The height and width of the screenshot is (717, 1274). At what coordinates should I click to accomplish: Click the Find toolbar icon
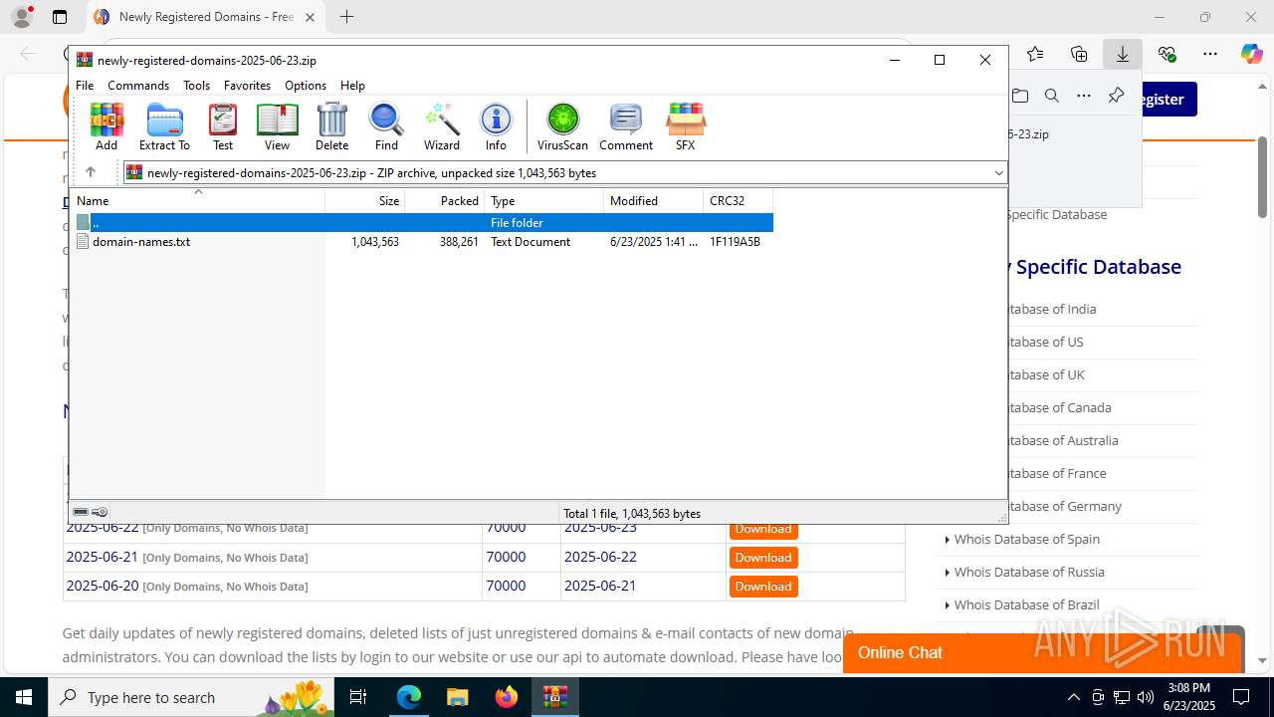point(386,126)
